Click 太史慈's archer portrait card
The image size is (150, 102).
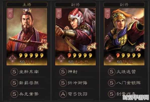(x=76, y=37)
